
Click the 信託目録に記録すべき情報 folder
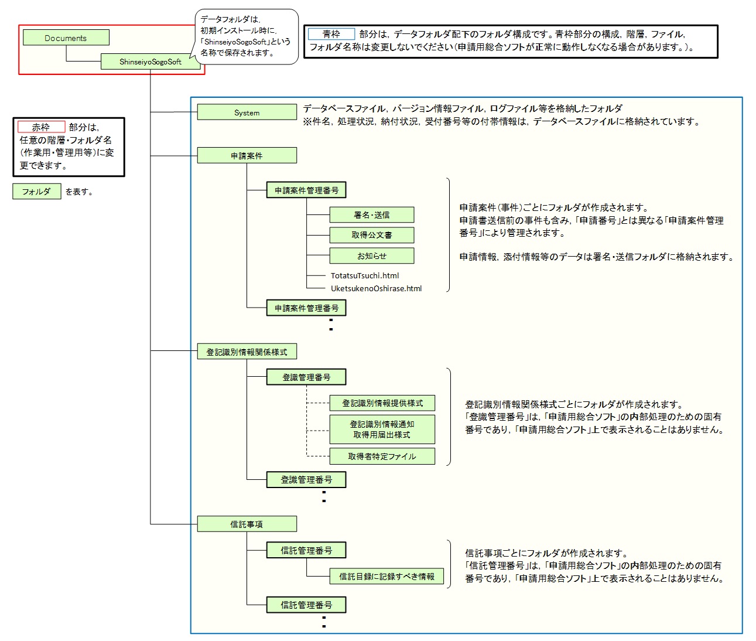(386, 577)
